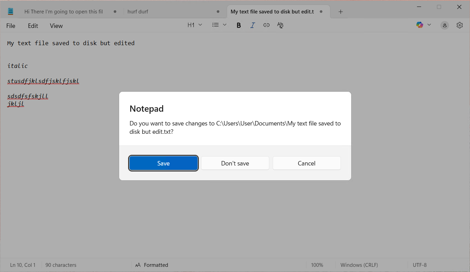Viewport: 470px width, 272px height.
Task: Cancel the save changes dialog
Action: click(307, 163)
